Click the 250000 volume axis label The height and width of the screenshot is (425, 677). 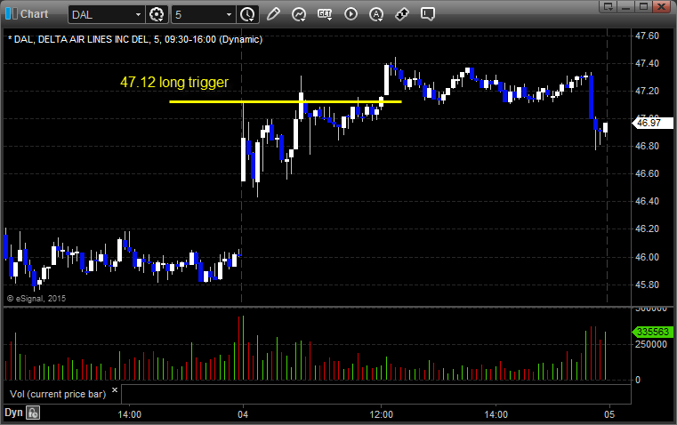coord(650,344)
